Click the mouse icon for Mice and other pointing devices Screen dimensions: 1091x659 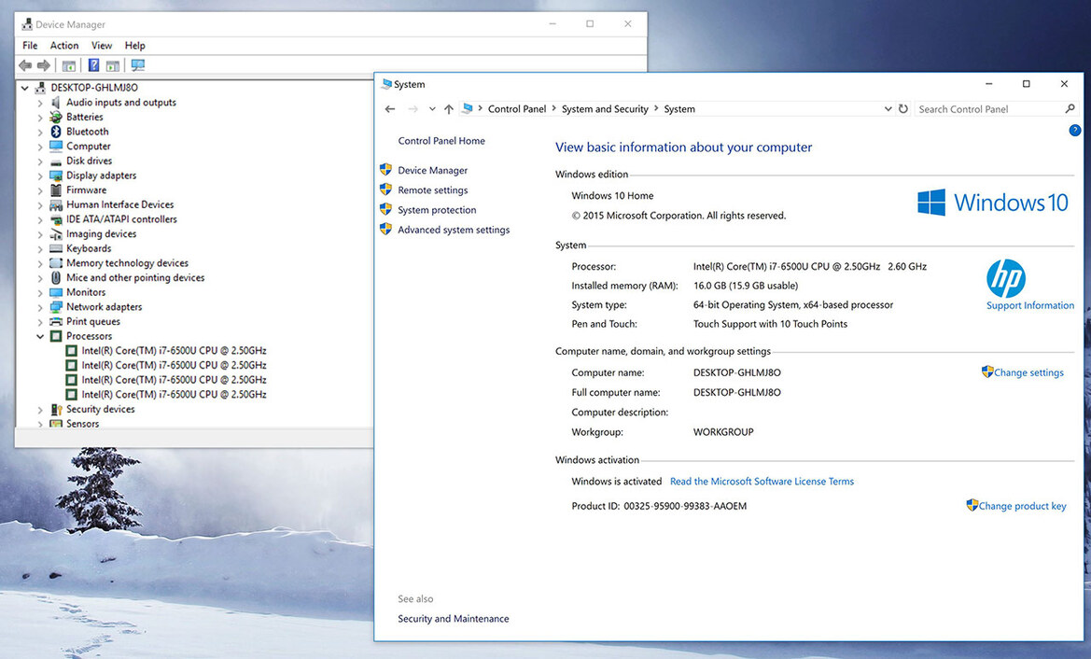(56, 277)
